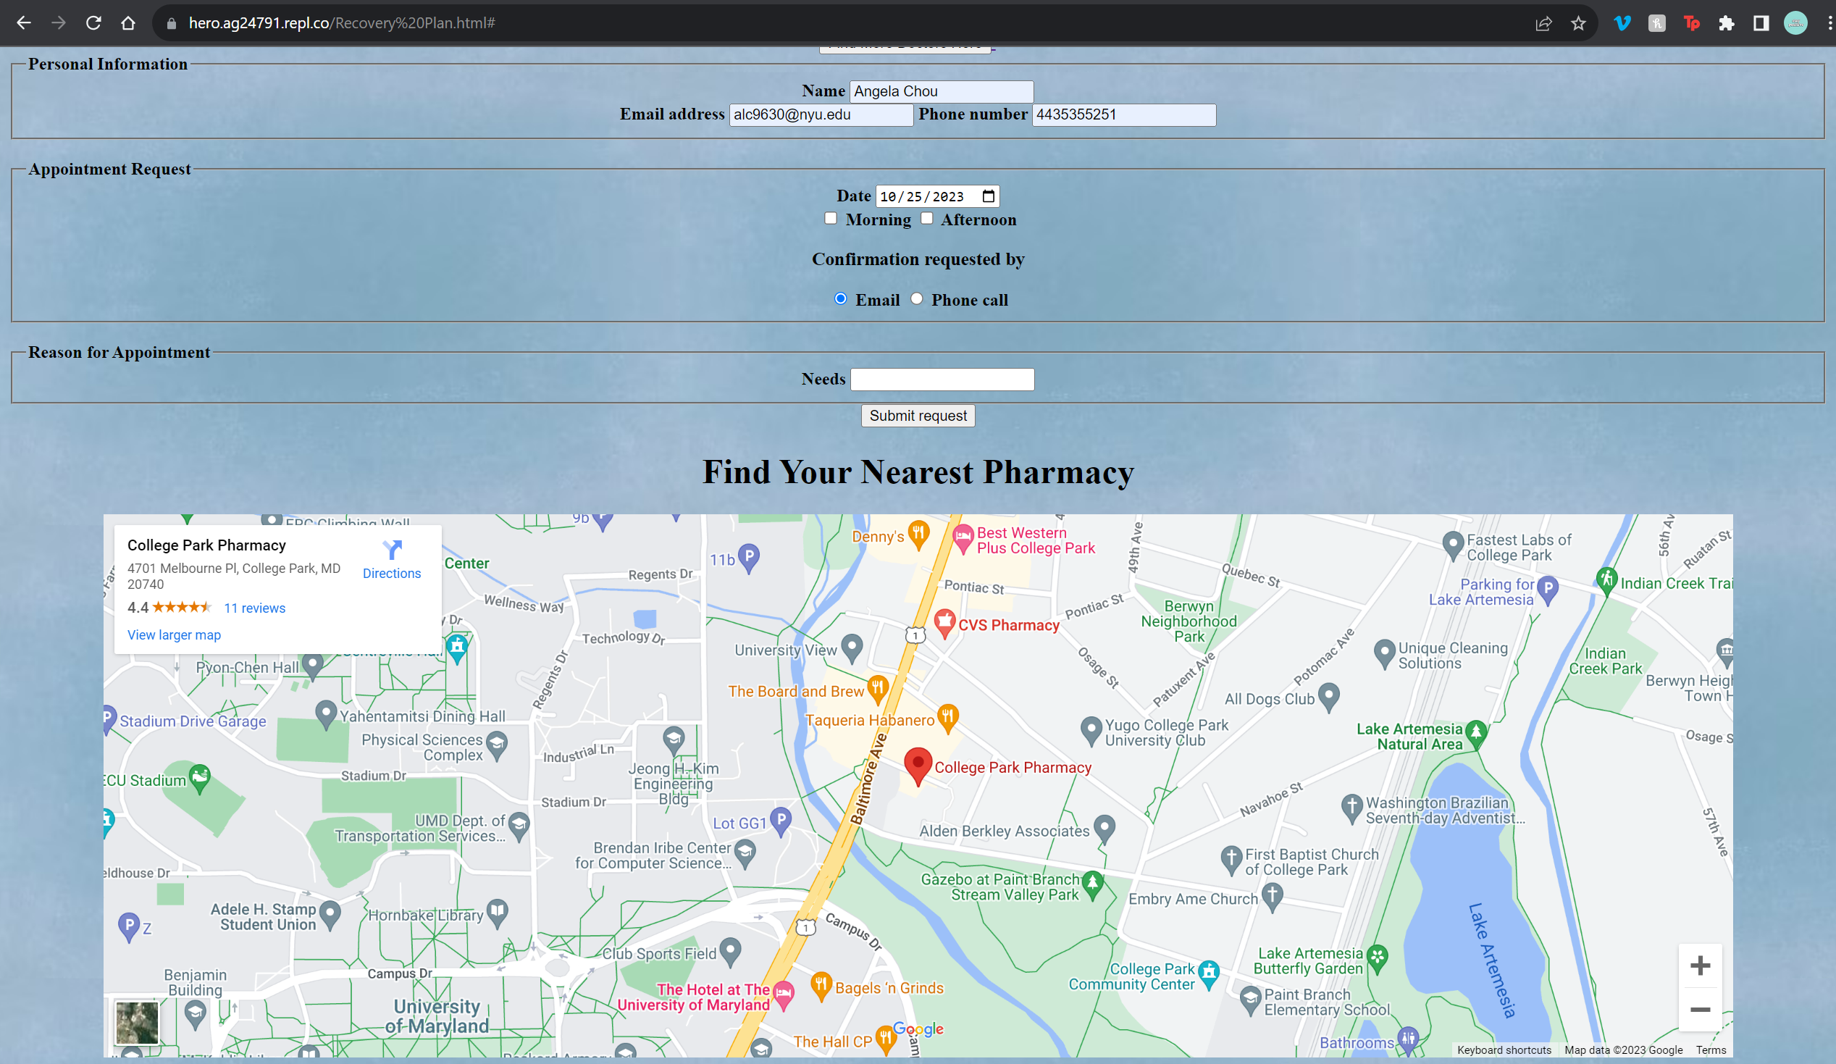Open the browser side panel toggle
Screen dimensions: 1836x1064
click(1761, 23)
